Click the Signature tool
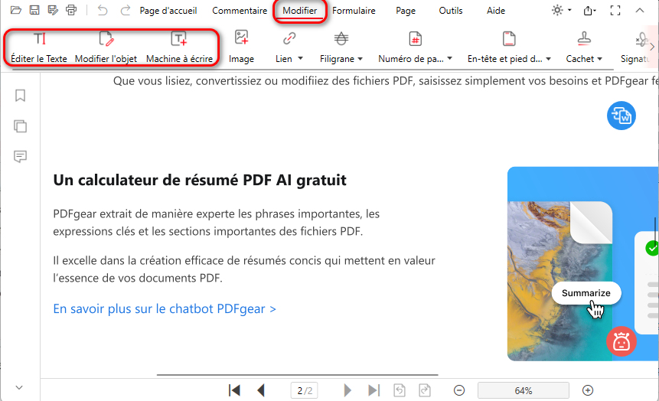The image size is (659, 401). click(637, 47)
